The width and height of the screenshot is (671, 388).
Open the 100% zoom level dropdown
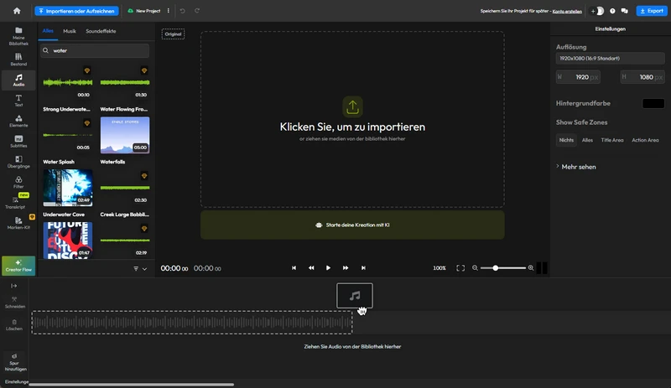pyautogui.click(x=439, y=268)
